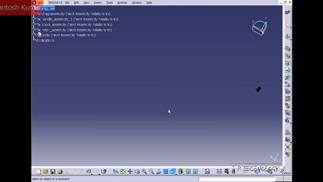The height and width of the screenshot is (182, 323).
Task: Start the Manipulation tool
Action: click(x=288, y=132)
